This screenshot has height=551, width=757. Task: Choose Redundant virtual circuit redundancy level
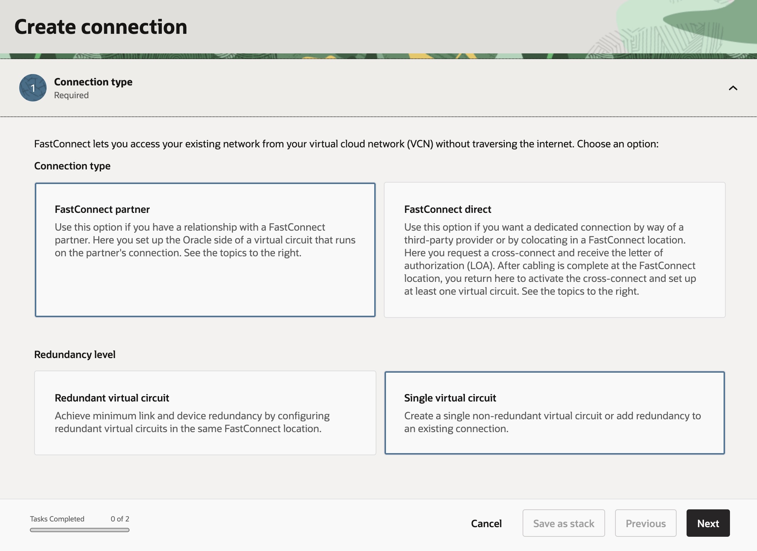[x=205, y=413]
